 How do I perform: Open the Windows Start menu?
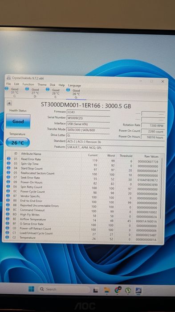pyautogui.click(x=31, y=289)
